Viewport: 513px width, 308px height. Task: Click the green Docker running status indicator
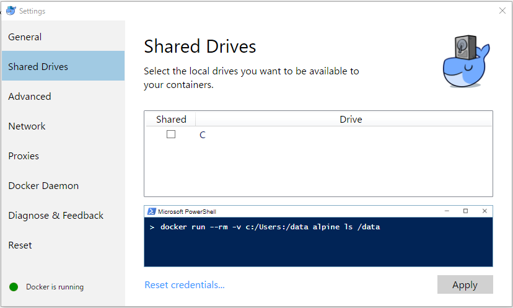(14, 287)
